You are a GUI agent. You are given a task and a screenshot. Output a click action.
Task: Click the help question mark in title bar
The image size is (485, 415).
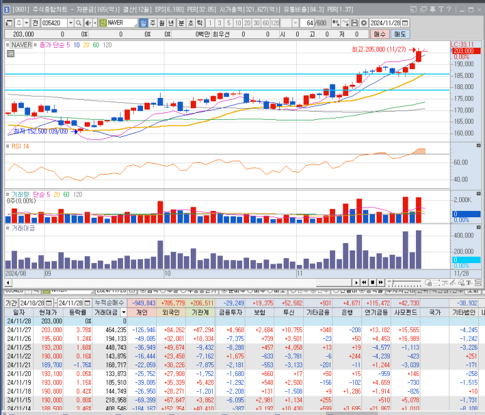(449, 9)
